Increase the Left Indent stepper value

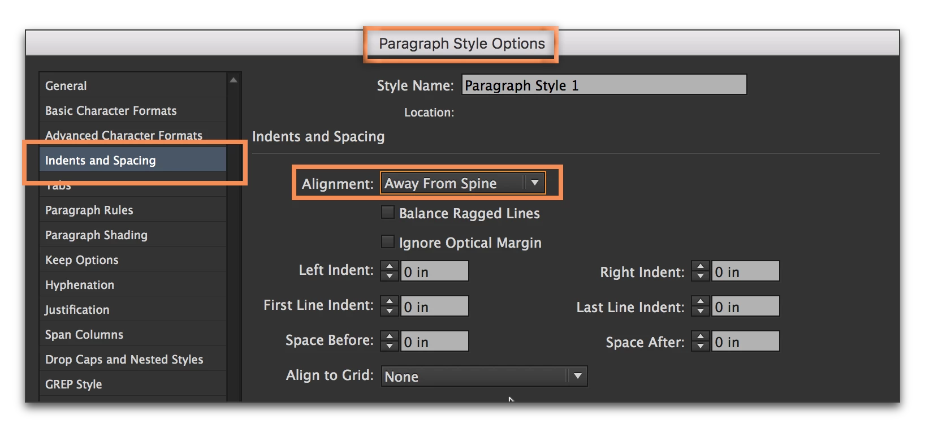tap(389, 266)
